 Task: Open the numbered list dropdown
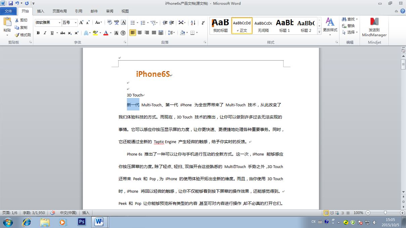click(148, 23)
